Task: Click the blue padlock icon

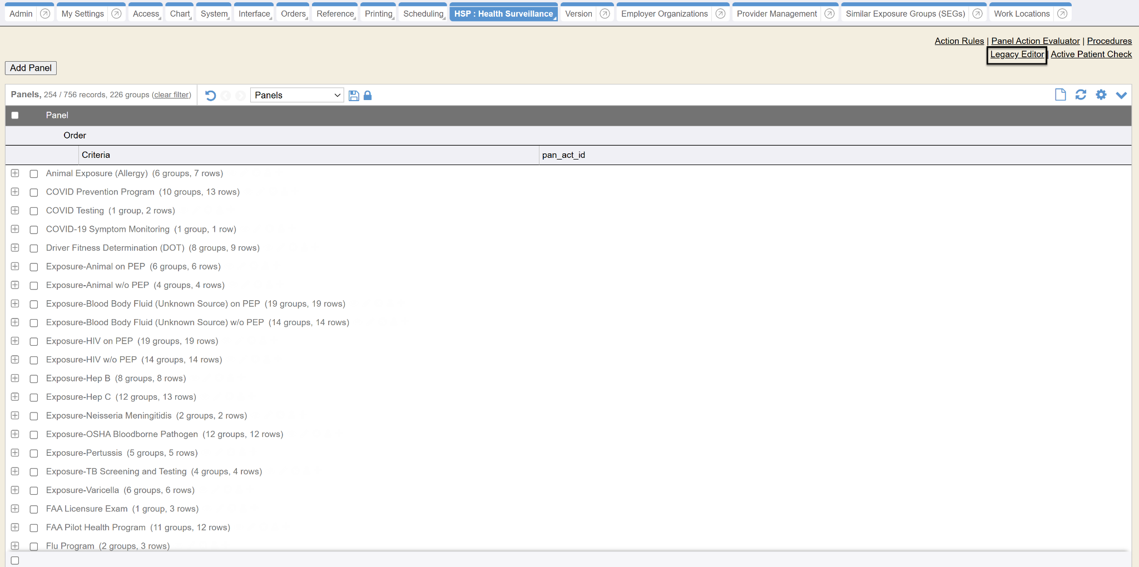Action: pos(368,96)
